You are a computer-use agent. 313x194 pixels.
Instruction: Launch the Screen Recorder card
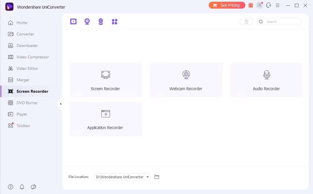tap(106, 80)
